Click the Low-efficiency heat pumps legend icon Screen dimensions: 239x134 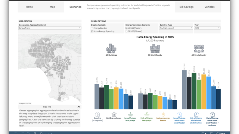pos(130,114)
